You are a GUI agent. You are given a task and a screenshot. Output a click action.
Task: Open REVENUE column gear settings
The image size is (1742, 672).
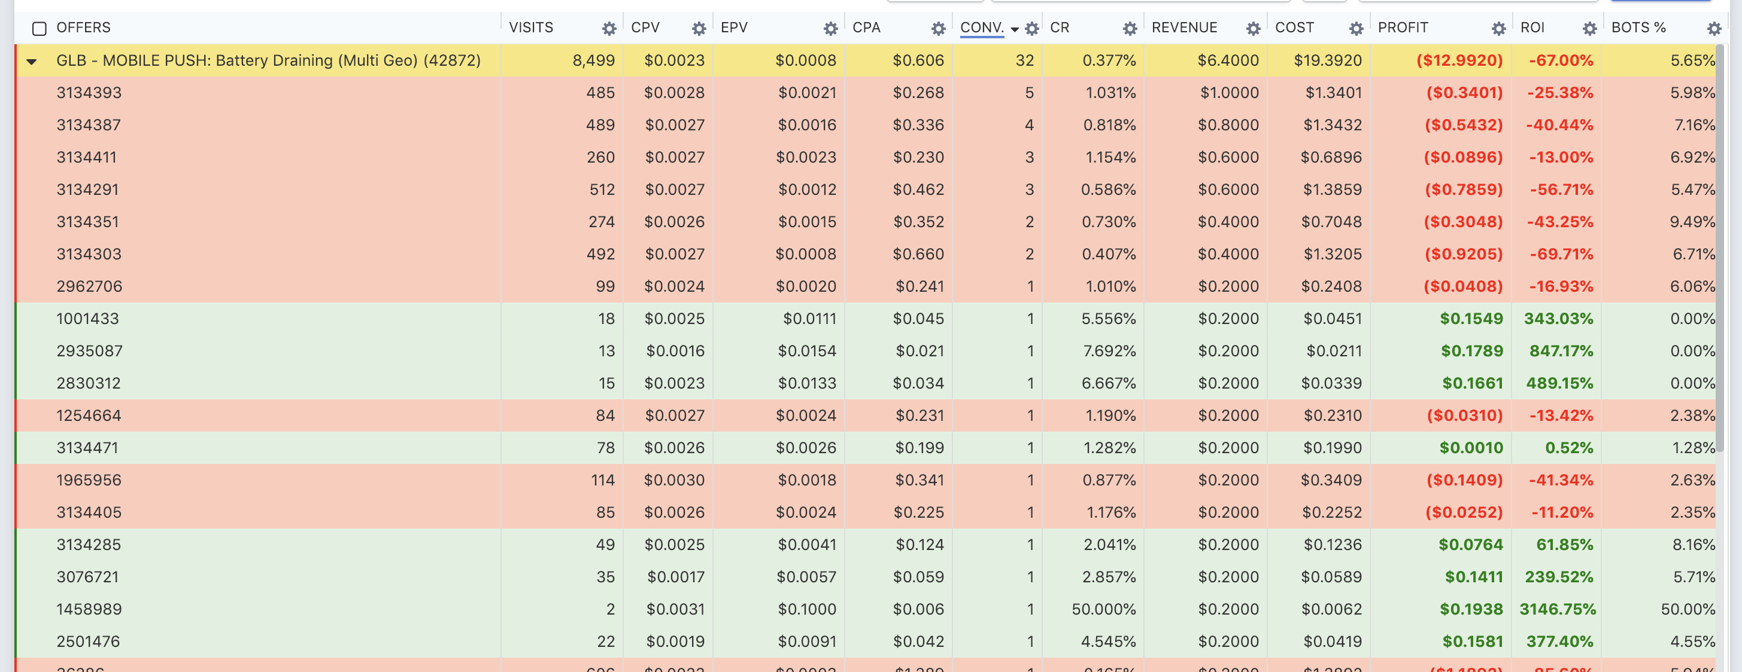1253,28
